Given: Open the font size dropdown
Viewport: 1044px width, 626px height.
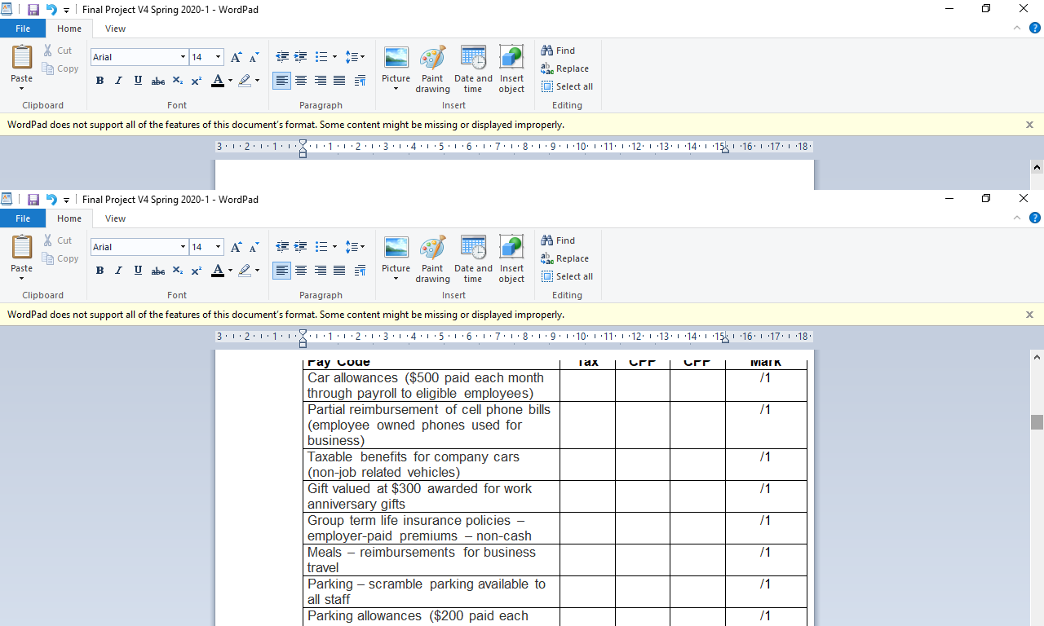Looking at the screenshot, I should tap(218, 246).
